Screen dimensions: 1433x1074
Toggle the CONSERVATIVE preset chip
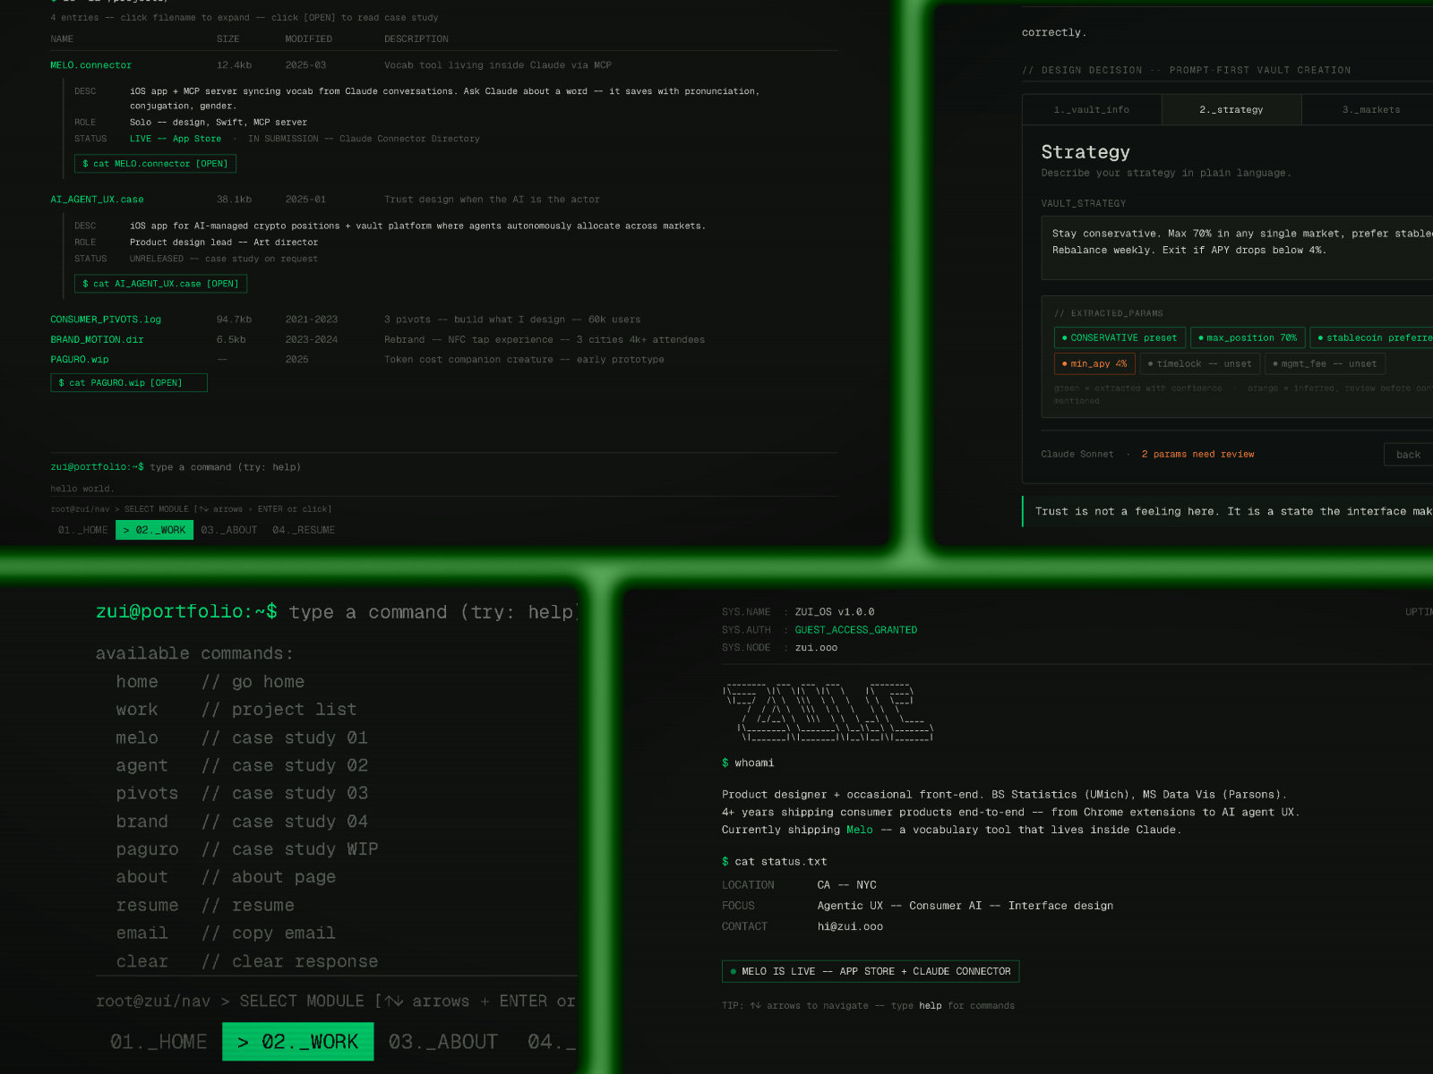1120,338
